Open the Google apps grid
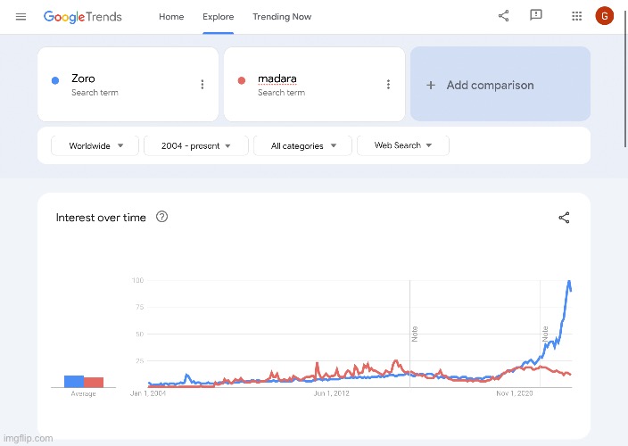628x446 pixels. coord(577,16)
